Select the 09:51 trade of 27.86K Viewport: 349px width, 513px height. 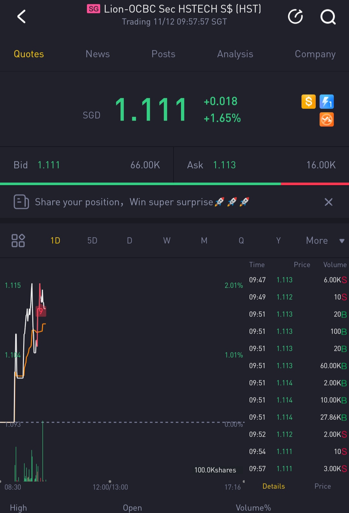[298, 417]
